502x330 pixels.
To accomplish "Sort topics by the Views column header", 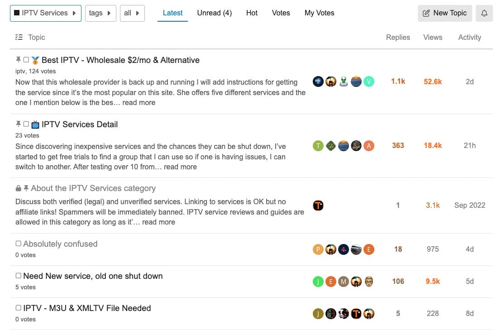I will 432,37.
